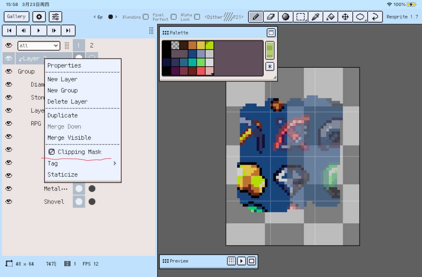The image size is (422, 277).
Task: Select the Ellipse shape tool
Action: 360,17
